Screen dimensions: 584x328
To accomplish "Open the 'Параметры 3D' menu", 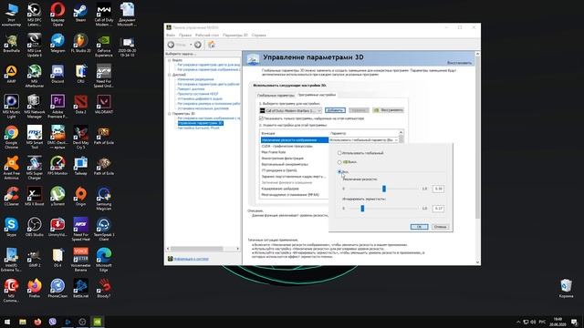I will click(235, 35).
